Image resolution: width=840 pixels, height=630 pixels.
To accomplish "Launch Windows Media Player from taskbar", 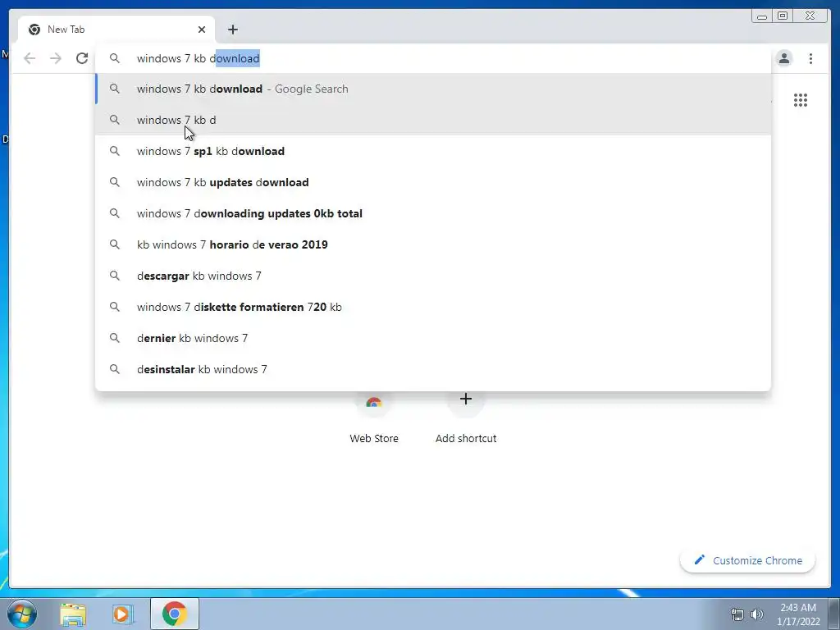I will pyautogui.click(x=122, y=614).
